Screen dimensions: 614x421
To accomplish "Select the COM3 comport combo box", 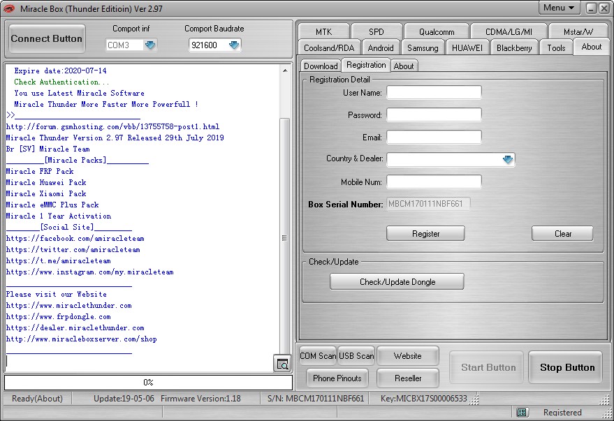I will pos(131,45).
